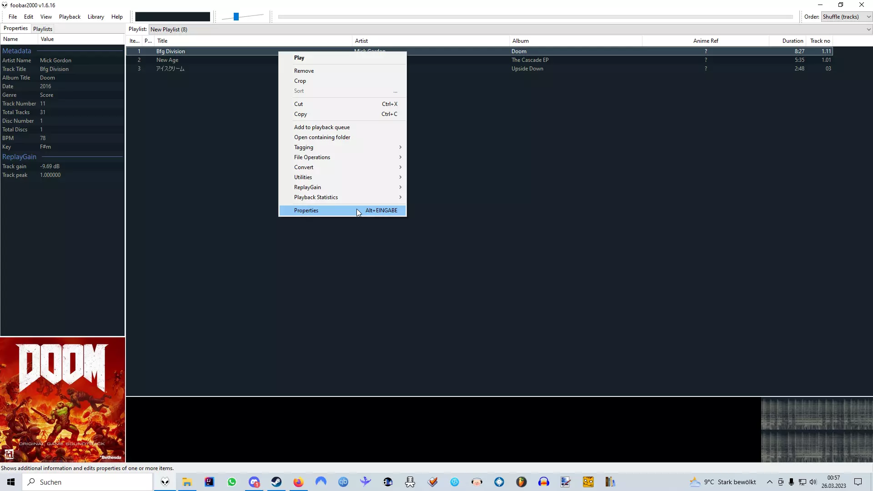Open FL Studio taskbar icon
Image resolution: width=873 pixels, height=491 pixels.
click(x=522, y=482)
